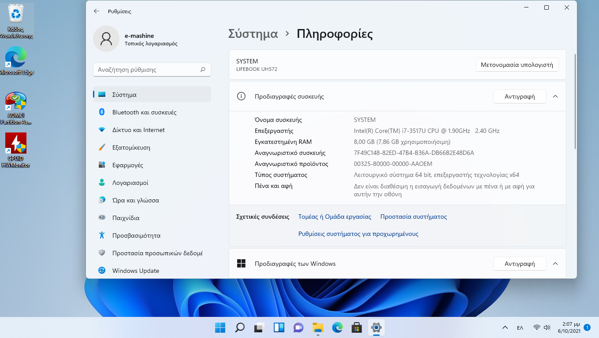This screenshot has width=599, height=338.
Task: Open Microsoft Store from taskbar
Action: [357, 327]
